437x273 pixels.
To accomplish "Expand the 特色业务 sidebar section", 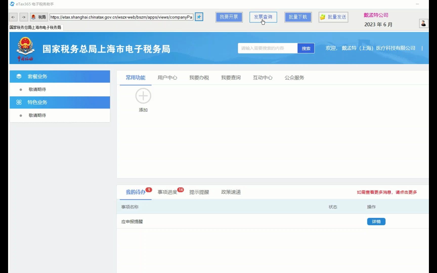I will [60, 102].
